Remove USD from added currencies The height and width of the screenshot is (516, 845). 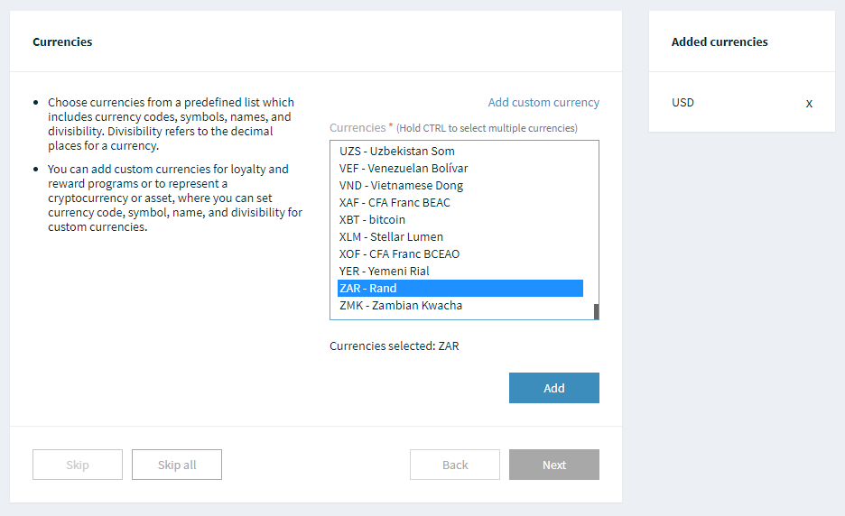809,104
